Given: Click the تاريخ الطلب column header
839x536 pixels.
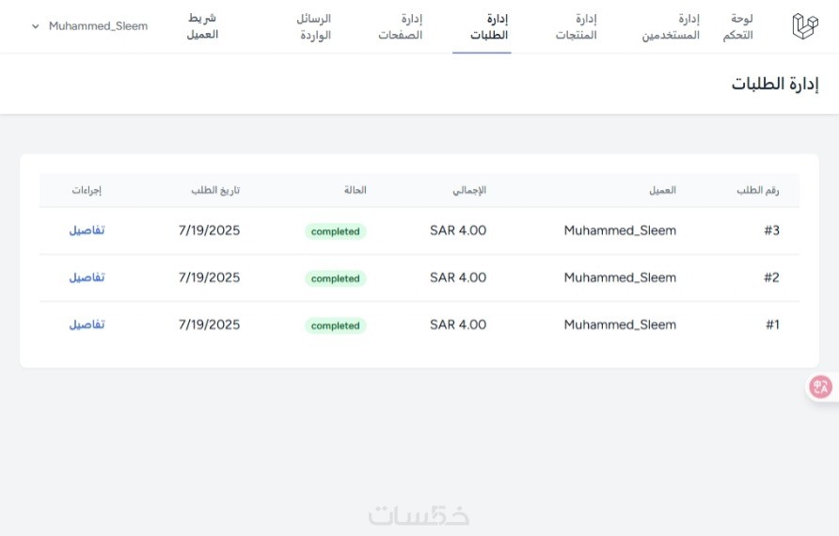Looking at the screenshot, I should coord(215,190).
